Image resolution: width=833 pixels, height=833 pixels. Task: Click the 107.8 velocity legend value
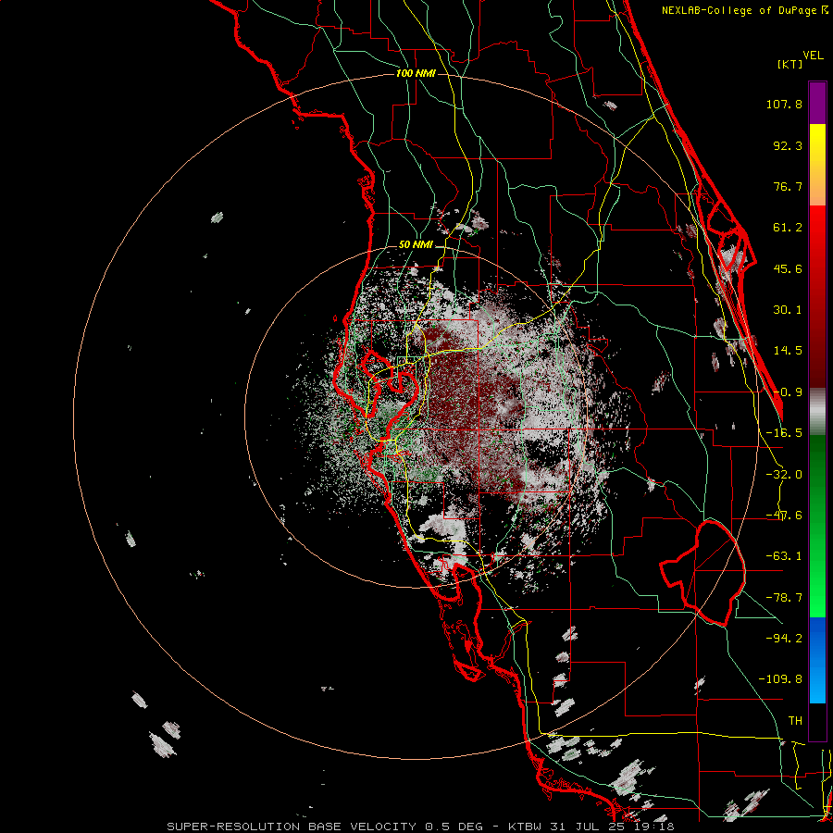click(784, 104)
